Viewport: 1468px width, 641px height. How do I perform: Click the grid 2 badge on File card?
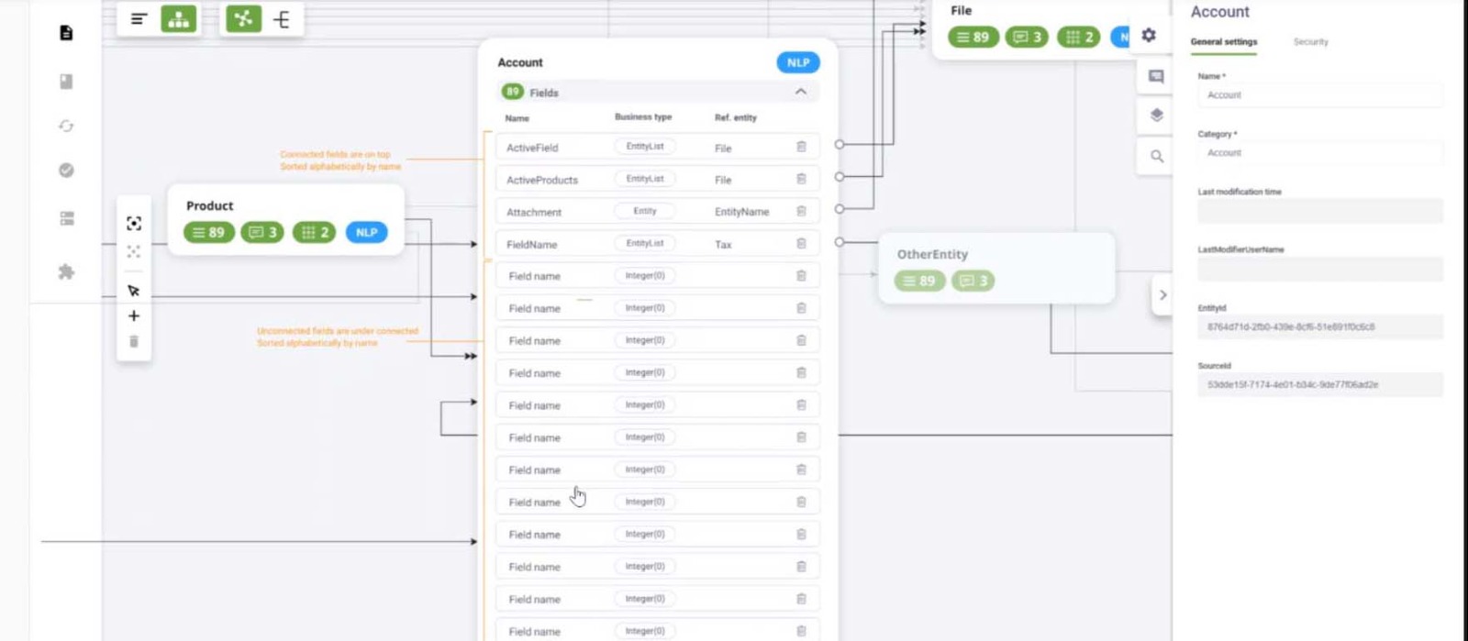pos(1079,37)
